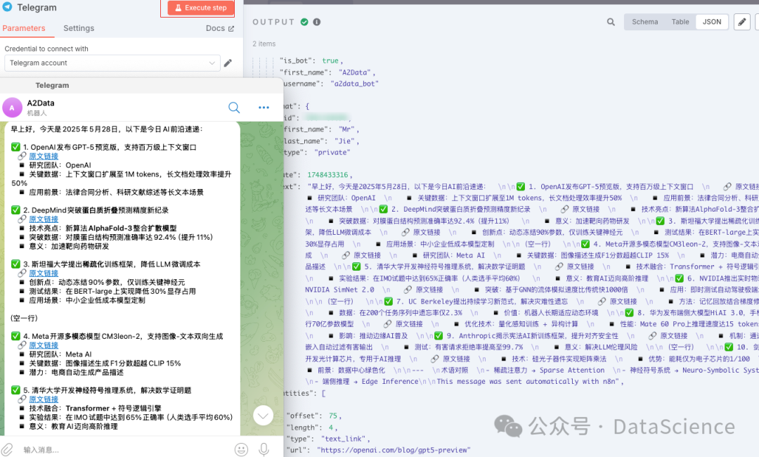Search the output with magnifier icon
This screenshot has height=457, width=759.
611,22
